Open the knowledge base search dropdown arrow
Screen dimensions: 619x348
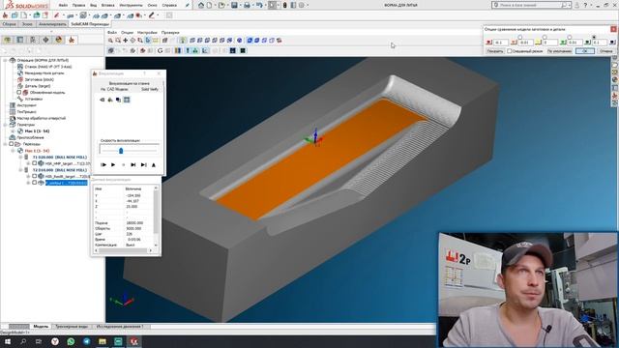pos(570,5)
